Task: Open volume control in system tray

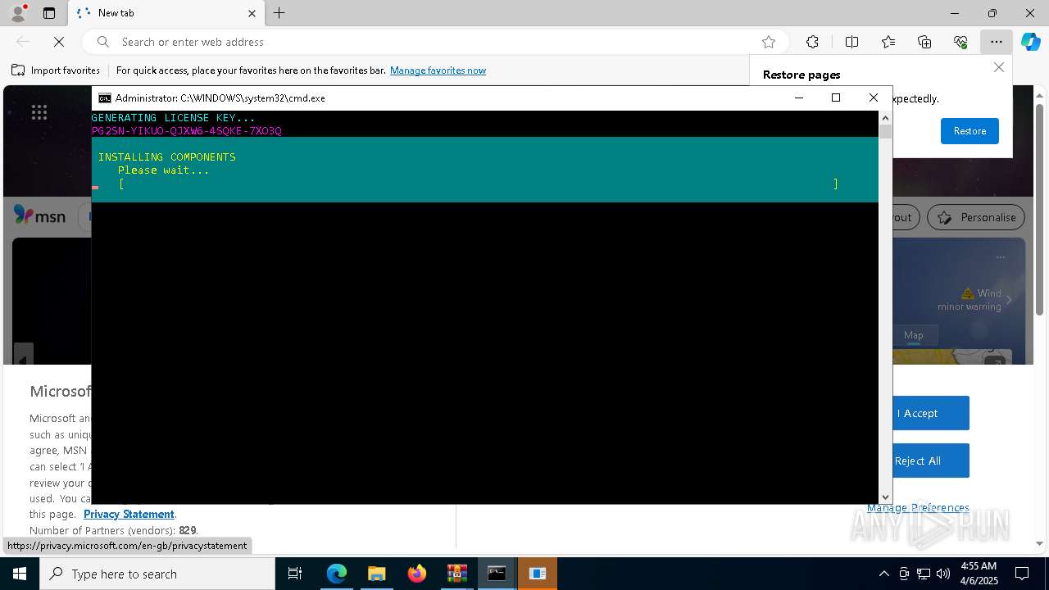Action: 943,574
